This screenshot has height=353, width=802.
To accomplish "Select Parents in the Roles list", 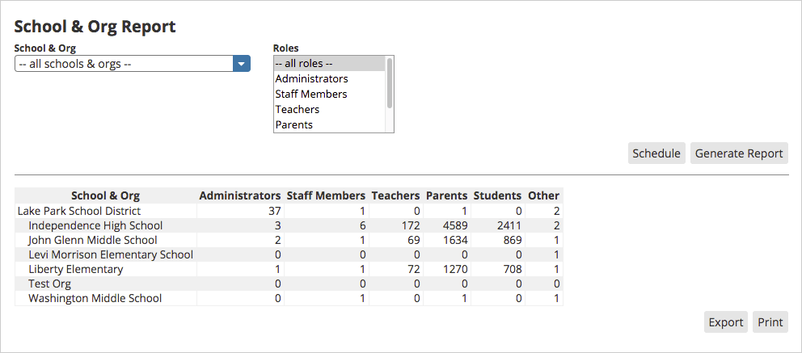I will pos(329,124).
